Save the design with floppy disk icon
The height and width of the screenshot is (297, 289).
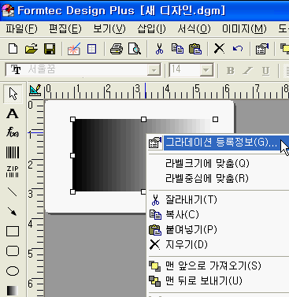[50, 49]
